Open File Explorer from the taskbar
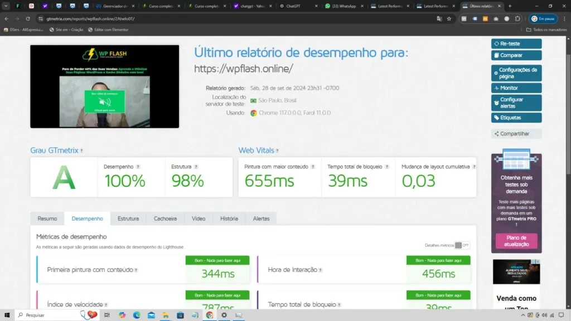Screen dimensions: 571x321 (166, 315)
